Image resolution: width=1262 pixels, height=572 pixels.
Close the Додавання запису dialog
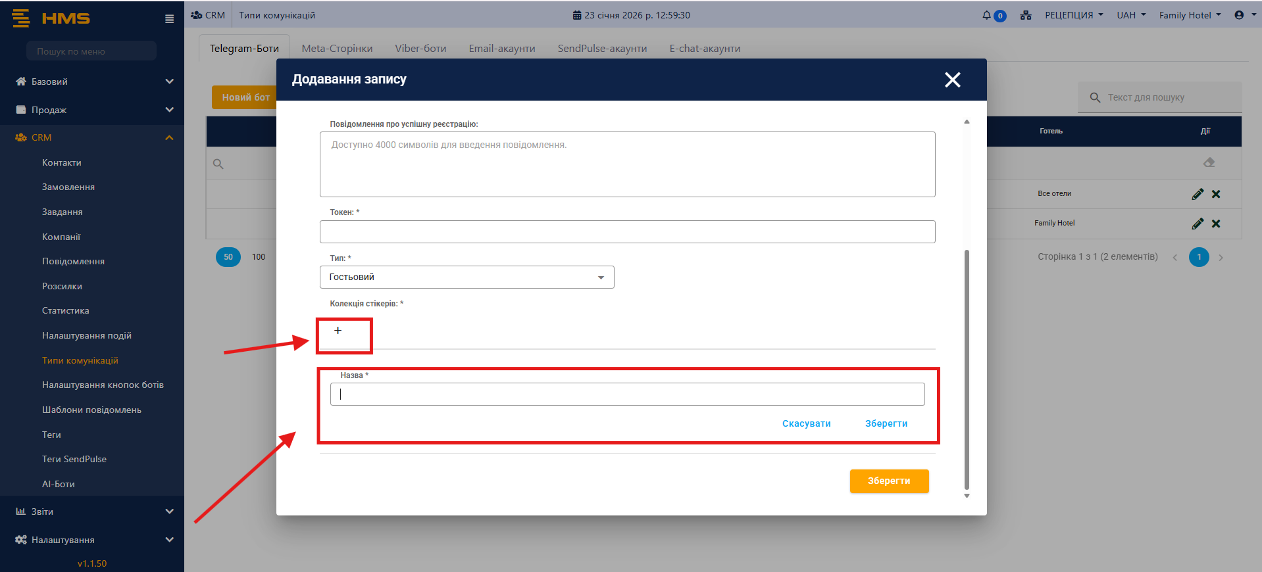click(x=952, y=80)
